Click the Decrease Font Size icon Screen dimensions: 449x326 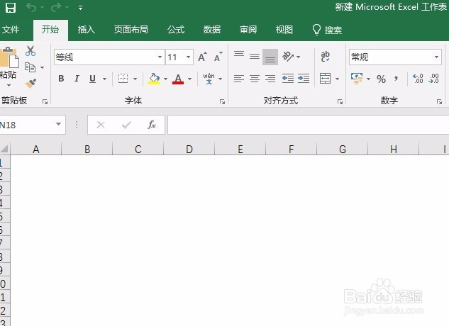[x=218, y=57]
